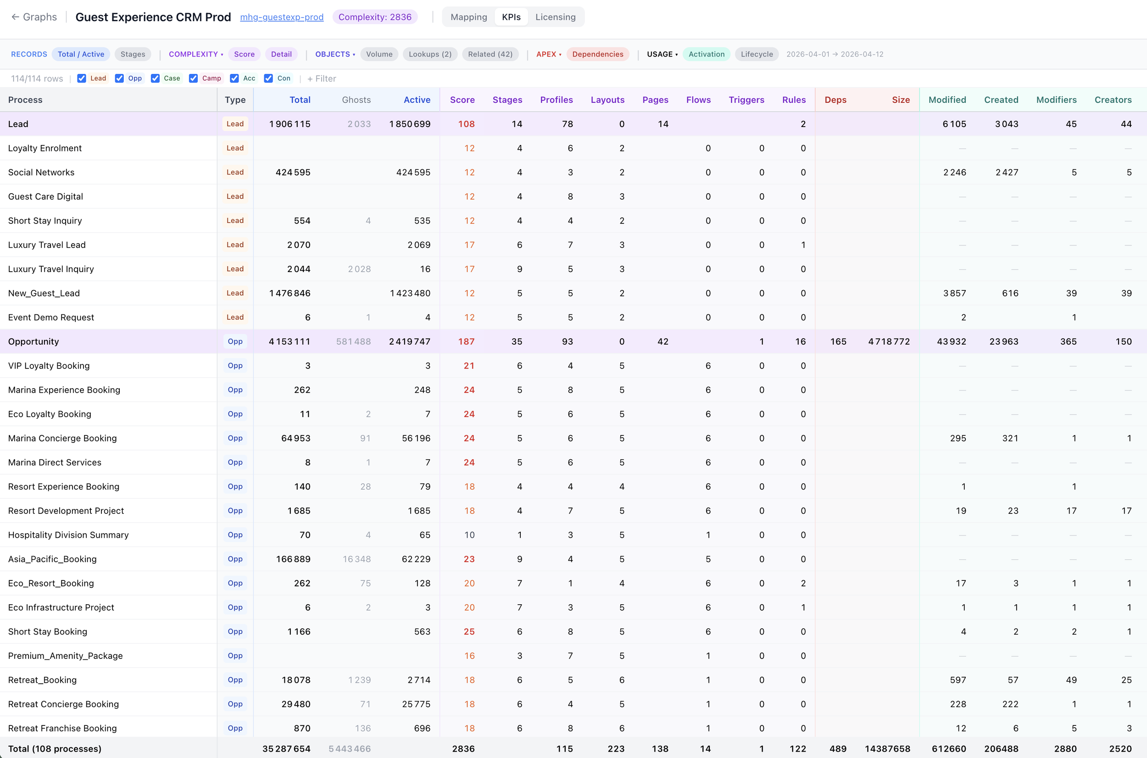
Task: Open the mhg-guestexp-prod link
Action: coord(282,17)
